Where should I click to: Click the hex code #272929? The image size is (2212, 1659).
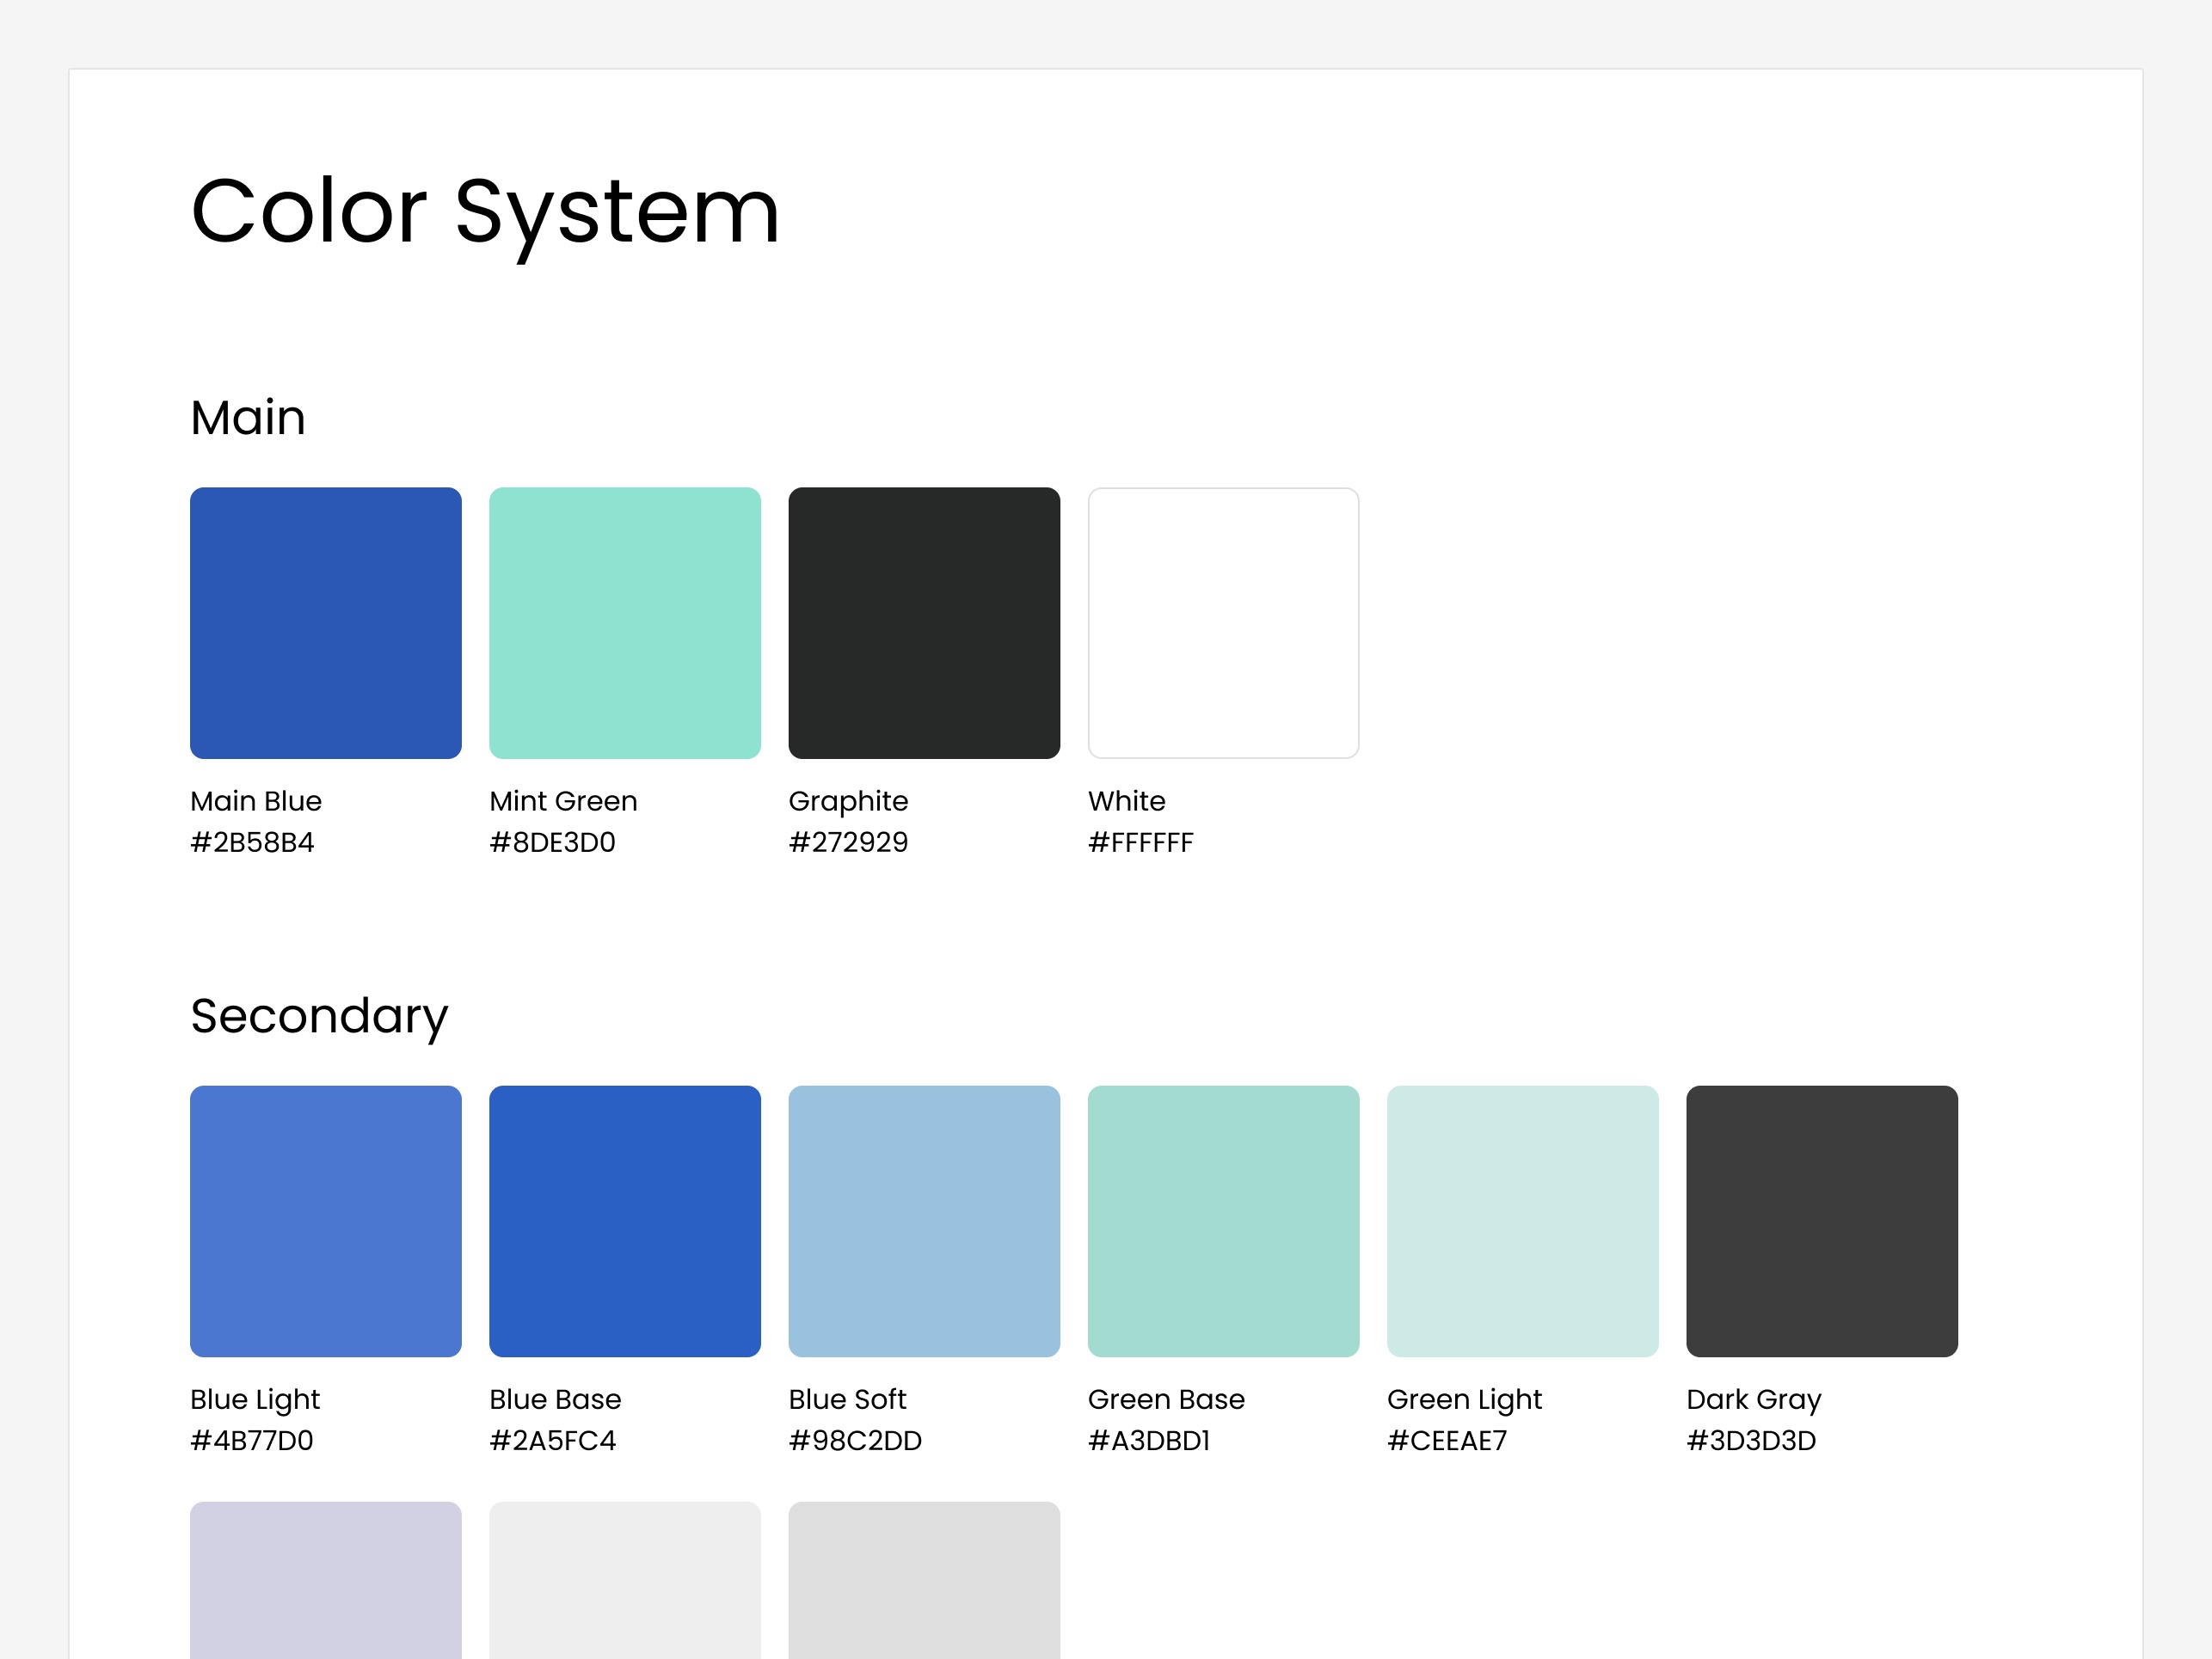(x=848, y=842)
